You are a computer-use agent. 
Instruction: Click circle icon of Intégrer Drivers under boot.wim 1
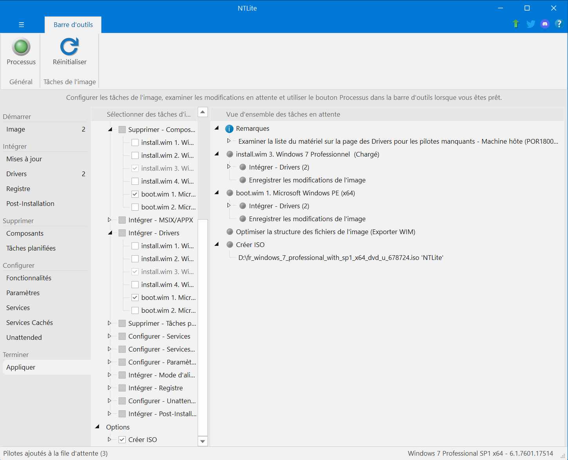[243, 206]
